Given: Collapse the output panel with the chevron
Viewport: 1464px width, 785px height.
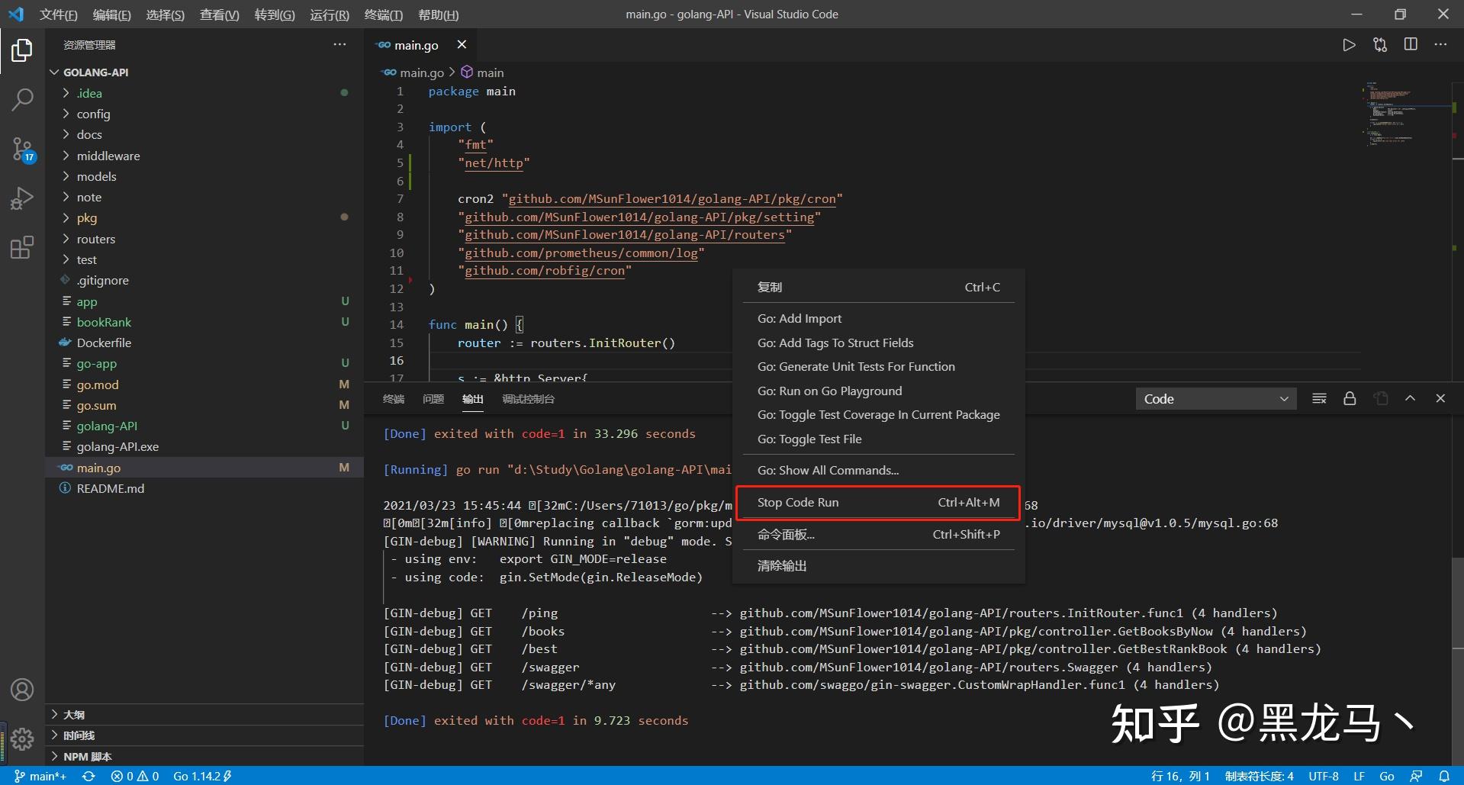Looking at the screenshot, I should pos(1410,398).
